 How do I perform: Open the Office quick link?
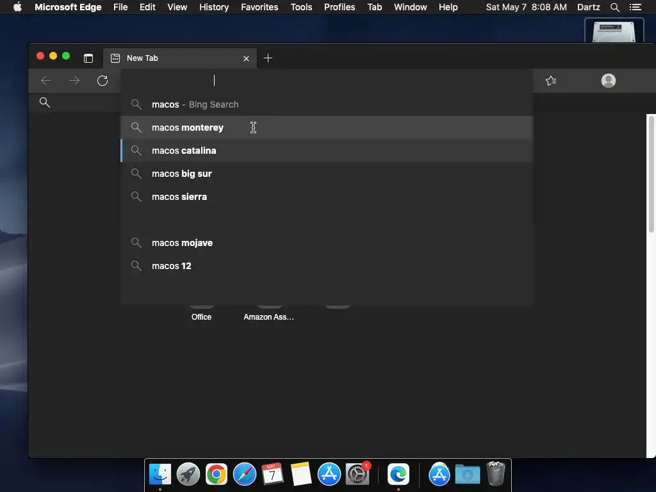[x=201, y=316]
